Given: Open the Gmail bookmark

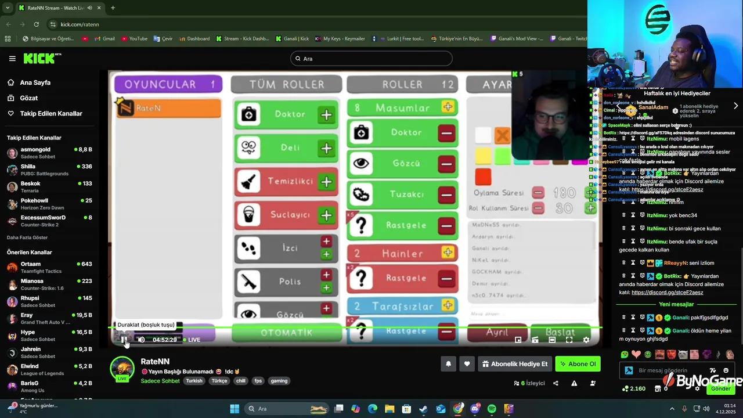Looking at the screenshot, I should pos(104,39).
